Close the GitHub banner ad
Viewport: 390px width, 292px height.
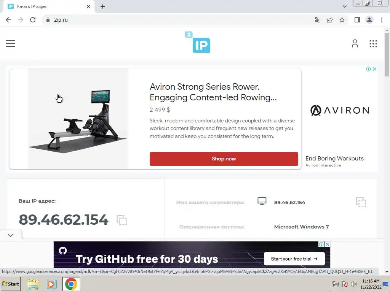coord(328,244)
